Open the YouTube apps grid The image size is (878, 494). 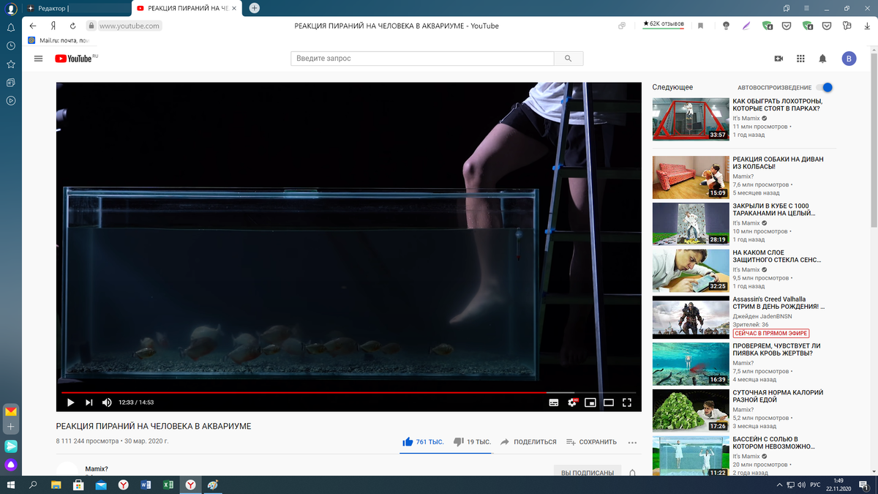tap(800, 59)
